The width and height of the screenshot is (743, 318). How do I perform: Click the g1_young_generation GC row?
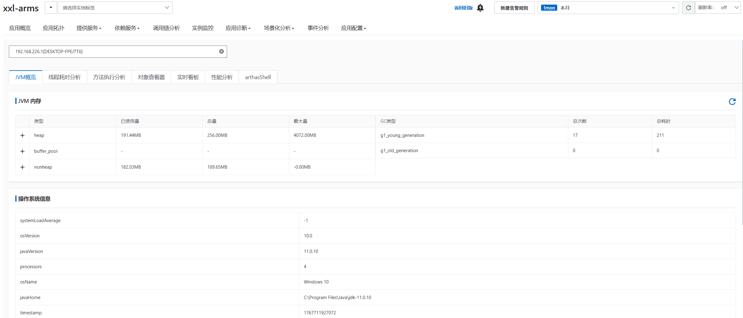555,135
